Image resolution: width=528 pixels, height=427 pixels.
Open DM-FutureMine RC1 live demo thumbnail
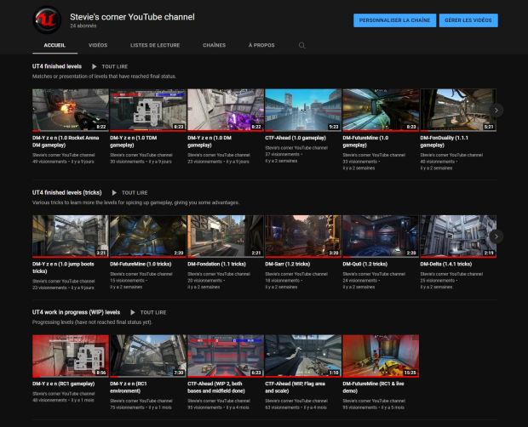click(380, 356)
